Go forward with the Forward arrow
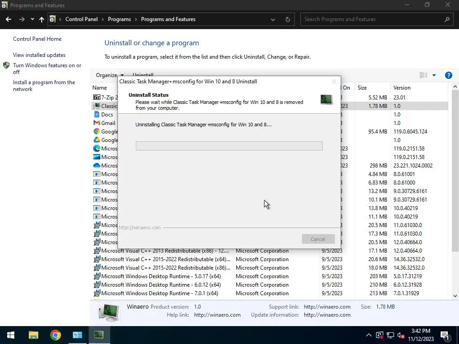The width and height of the screenshot is (459, 344). coord(22,19)
